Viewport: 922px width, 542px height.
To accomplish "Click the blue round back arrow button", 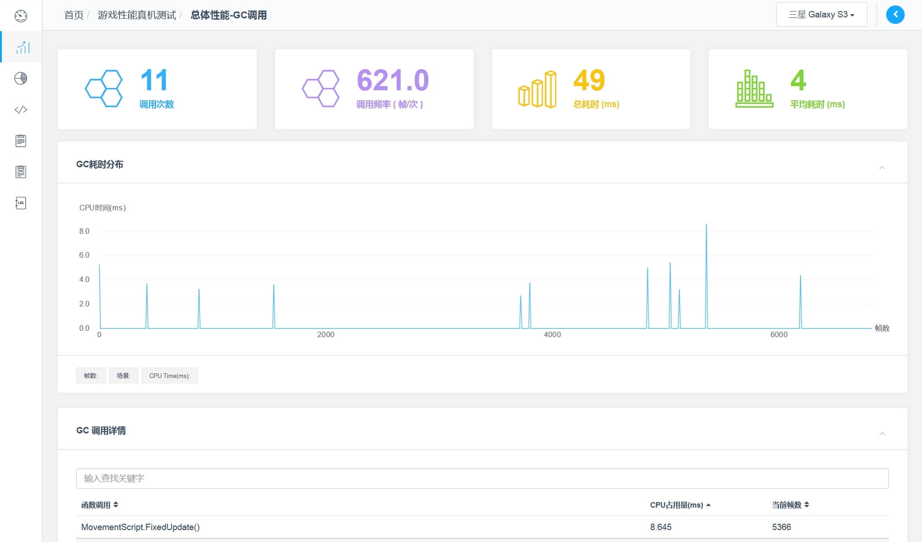I will click(x=895, y=15).
